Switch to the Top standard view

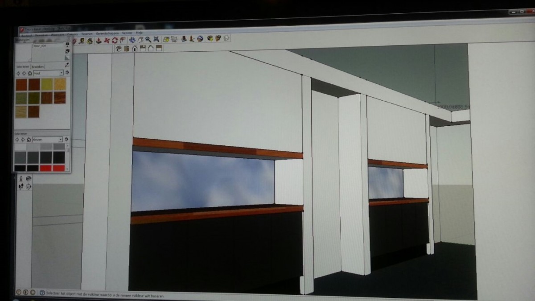[x=126, y=49]
